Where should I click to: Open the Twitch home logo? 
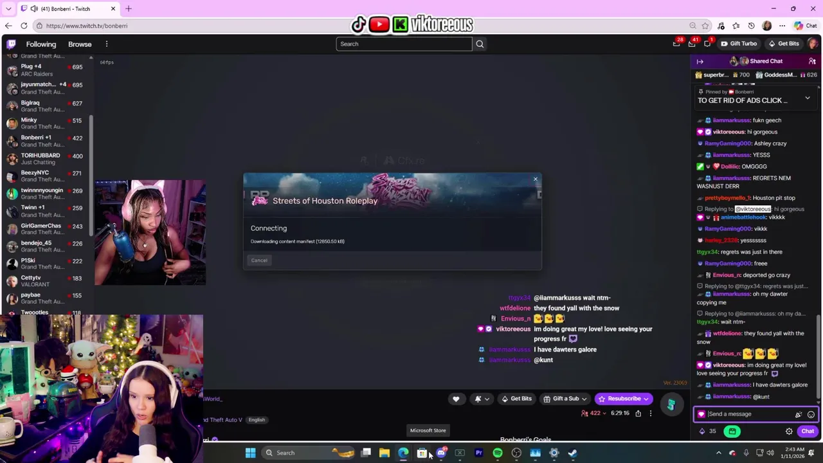pyautogui.click(x=11, y=44)
